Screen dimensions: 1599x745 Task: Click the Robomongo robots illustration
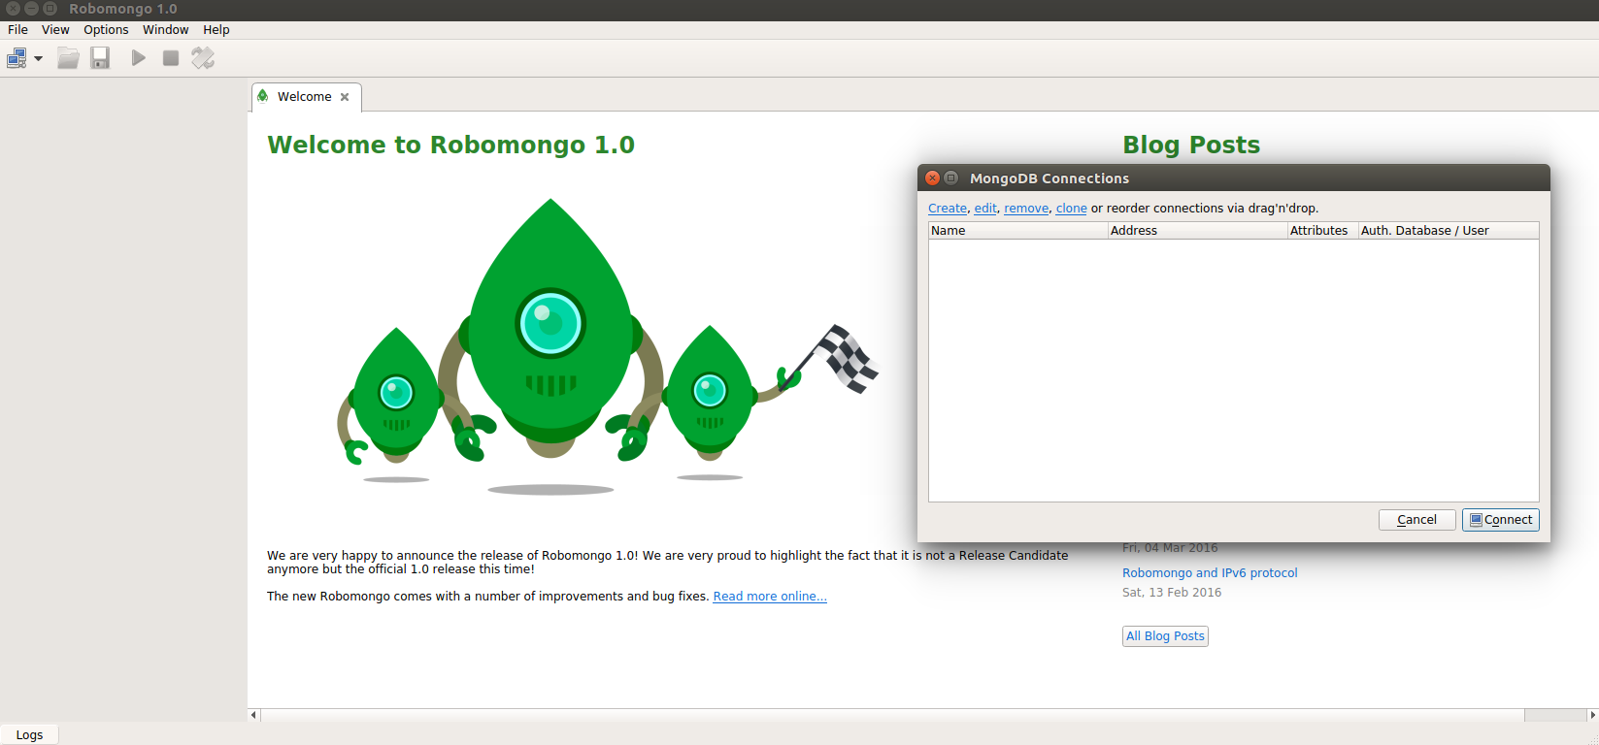(607, 347)
